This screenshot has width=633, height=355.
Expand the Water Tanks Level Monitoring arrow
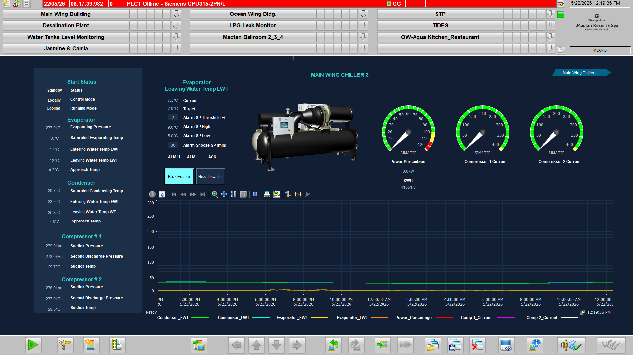point(176,37)
